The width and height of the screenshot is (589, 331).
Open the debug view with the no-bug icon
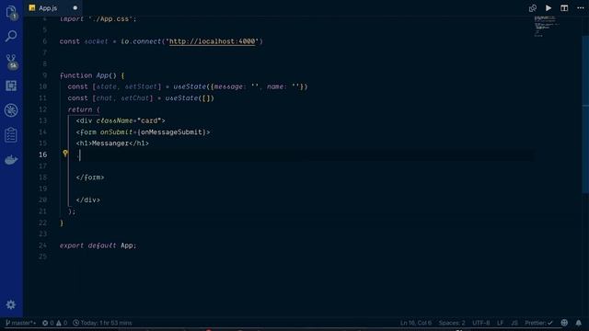(x=11, y=110)
